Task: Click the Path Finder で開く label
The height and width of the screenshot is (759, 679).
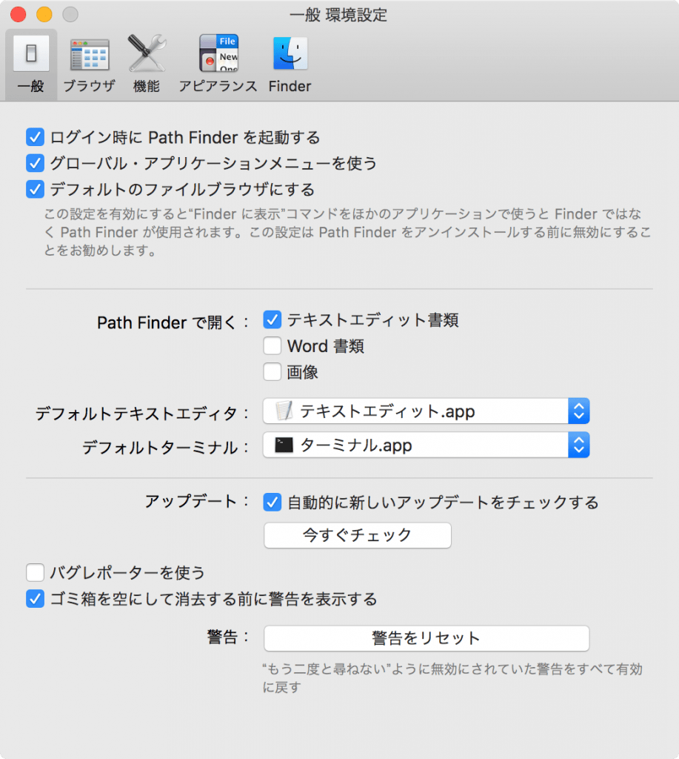Action: point(173,322)
